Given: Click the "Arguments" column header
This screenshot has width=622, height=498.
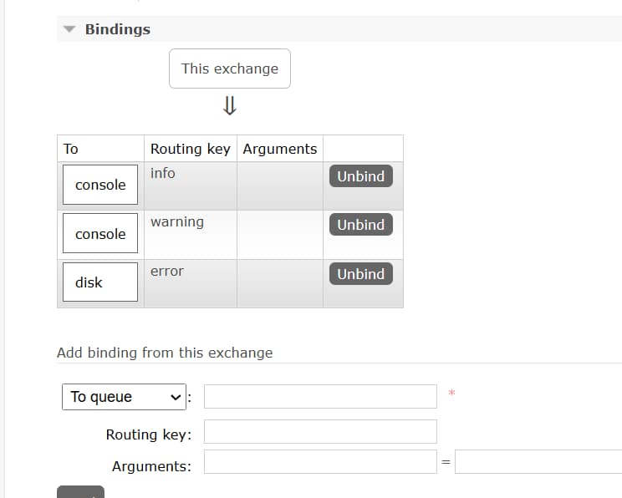Looking at the screenshot, I should pyautogui.click(x=280, y=149).
